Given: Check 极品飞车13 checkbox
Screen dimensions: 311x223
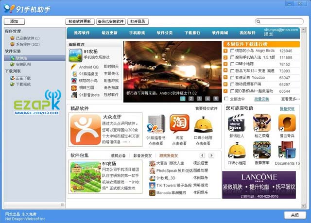Looking at the screenshot, I should (x=232, y=71).
